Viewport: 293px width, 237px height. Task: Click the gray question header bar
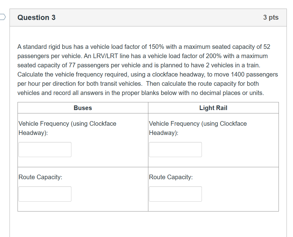[x=148, y=18]
